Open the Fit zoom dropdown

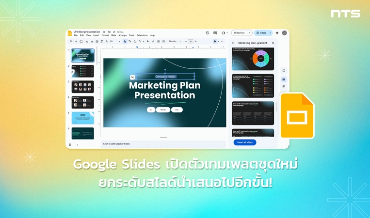(115, 42)
